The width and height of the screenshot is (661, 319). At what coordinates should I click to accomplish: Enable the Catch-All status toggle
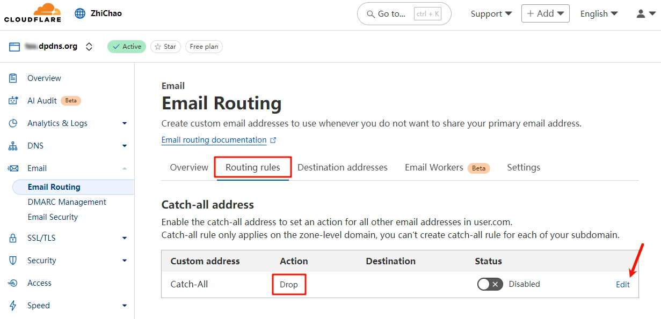coord(490,284)
